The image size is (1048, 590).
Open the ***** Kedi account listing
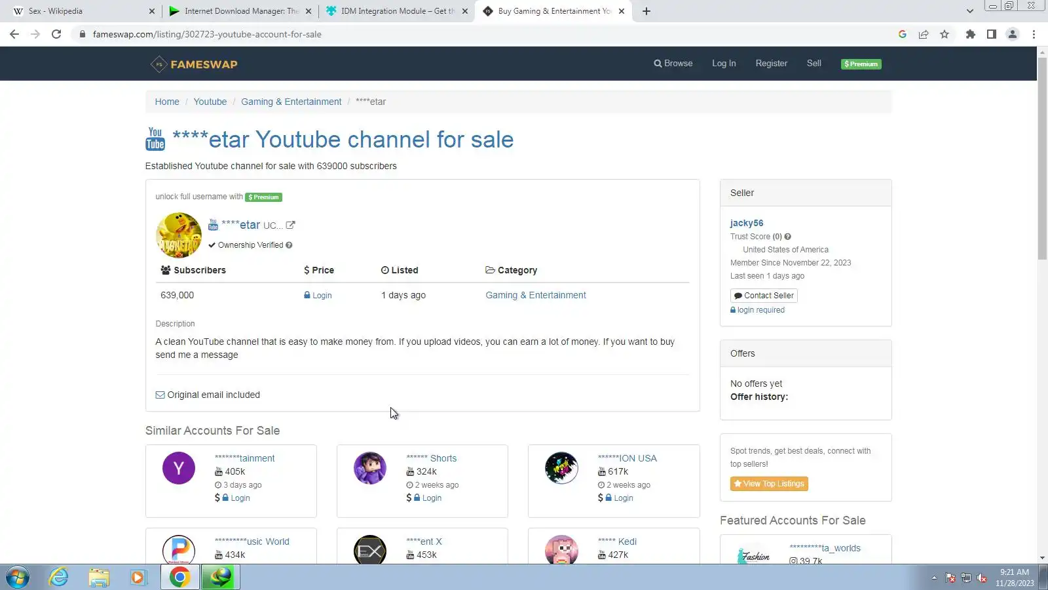click(617, 541)
